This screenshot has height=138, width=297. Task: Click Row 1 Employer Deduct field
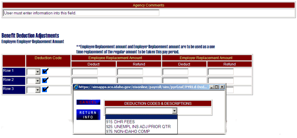[x=175, y=72]
